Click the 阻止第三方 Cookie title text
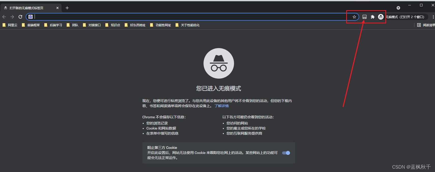Screen dimensions: 435x172 [162, 148]
